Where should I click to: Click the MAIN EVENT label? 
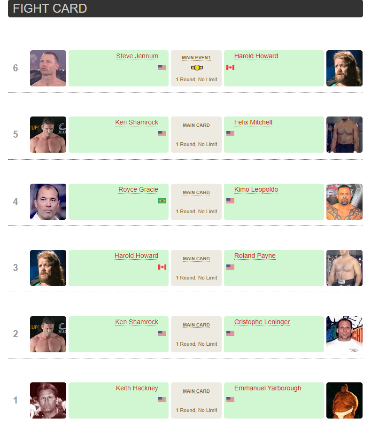tap(196, 58)
